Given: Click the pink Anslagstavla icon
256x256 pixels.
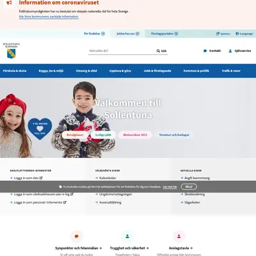Looking at the screenshot, I should point(179,236).
